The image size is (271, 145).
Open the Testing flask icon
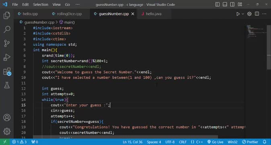pos(7,85)
